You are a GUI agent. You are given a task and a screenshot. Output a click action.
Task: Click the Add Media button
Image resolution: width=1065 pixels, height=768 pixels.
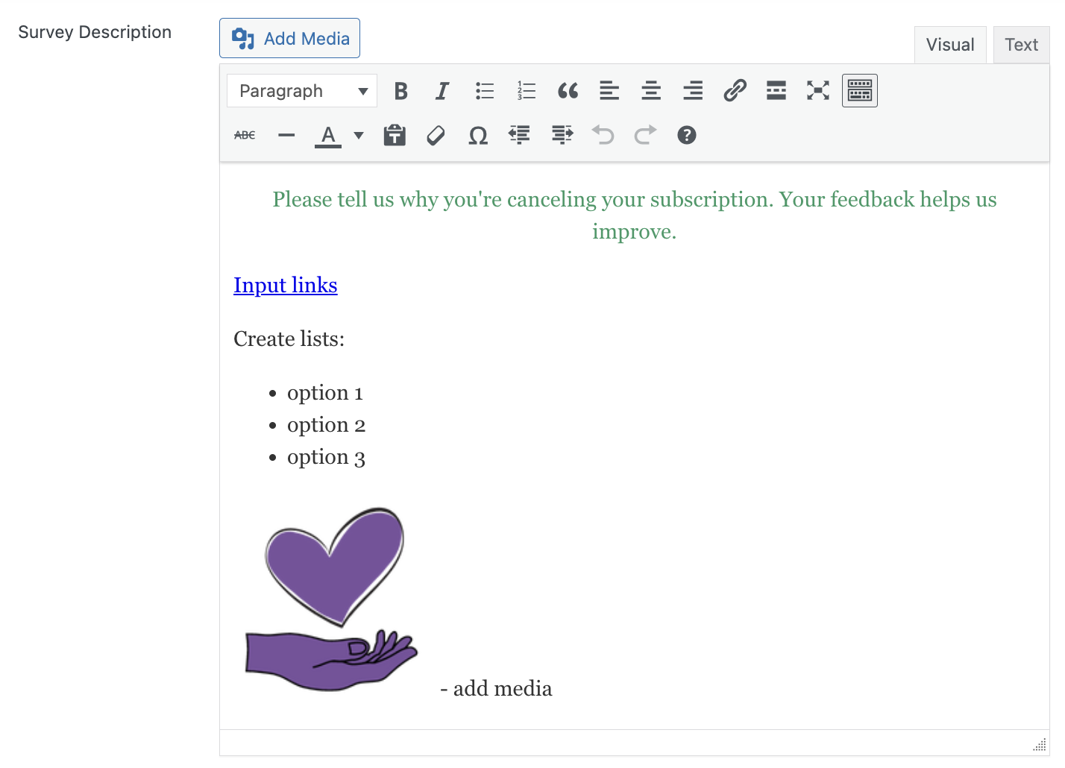coord(289,38)
